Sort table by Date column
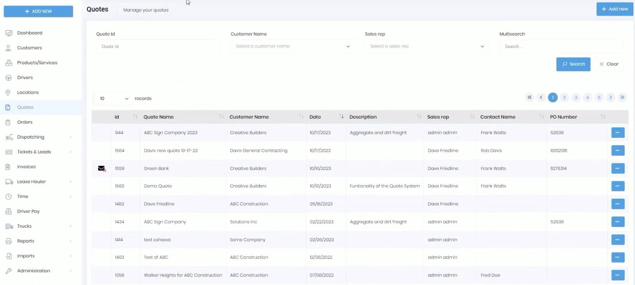This screenshot has height=285, width=635. (x=341, y=117)
